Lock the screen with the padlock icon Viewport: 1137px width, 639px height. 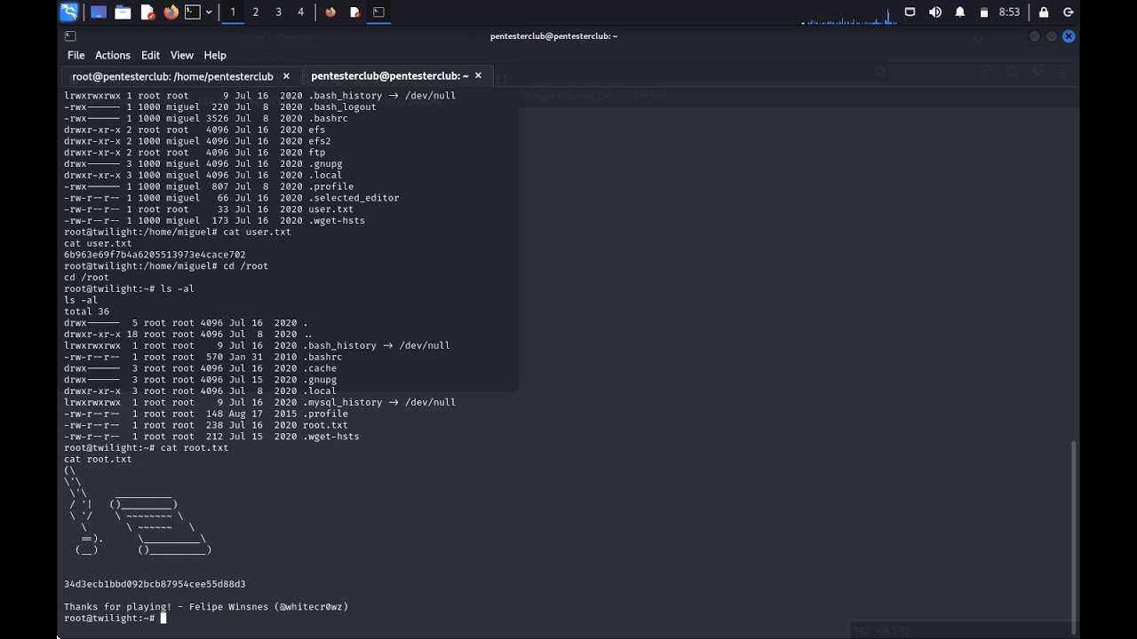coord(1044,12)
